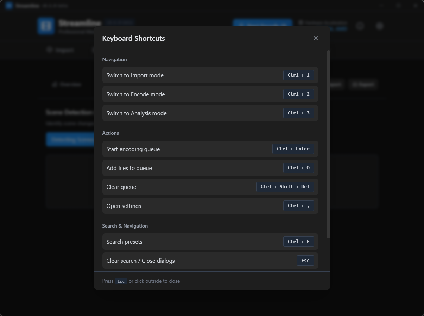Click the blue Detecting Scenes button
Image resolution: width=424 pixels, height=316 pixels.
click(70, 139)
